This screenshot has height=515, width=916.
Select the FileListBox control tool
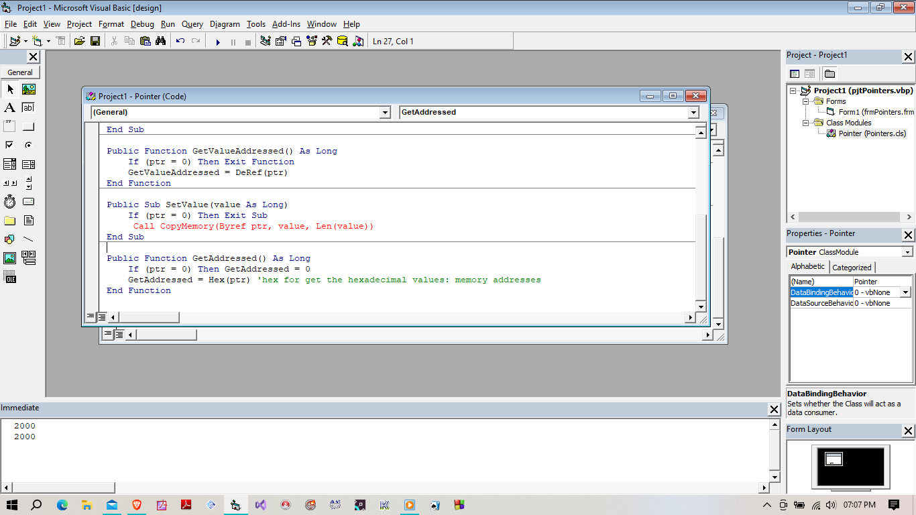pyautogui.click(x=29, y=221)
